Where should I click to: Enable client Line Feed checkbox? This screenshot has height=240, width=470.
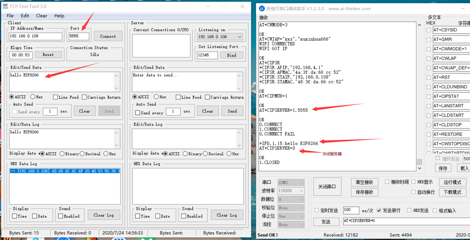coord(55,97)
